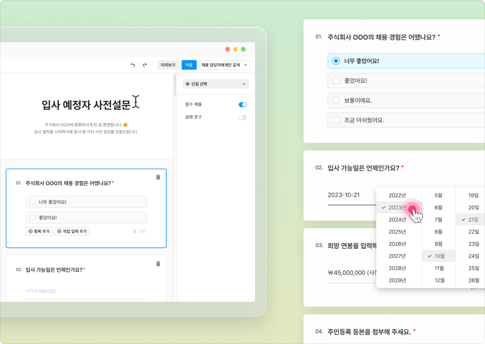Click the redo arrow icon

point(144,65)
